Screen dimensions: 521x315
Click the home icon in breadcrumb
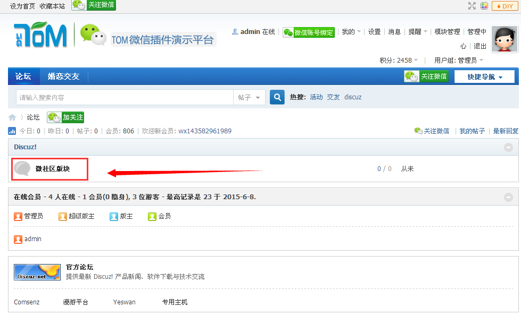click(x=12, y=117)
